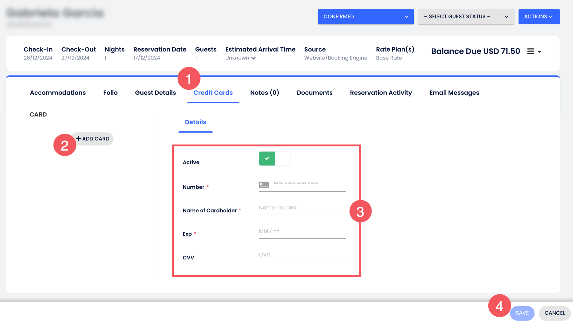The image size is (573, 324).
Task: Go to the Guest Details tab
Action: 155,93
